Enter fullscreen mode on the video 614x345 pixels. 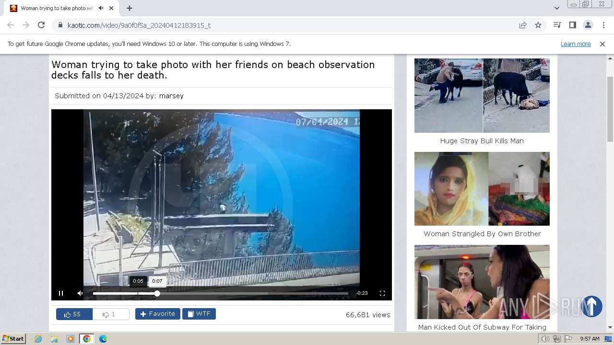pyautogui.click(x=382, y=293)
